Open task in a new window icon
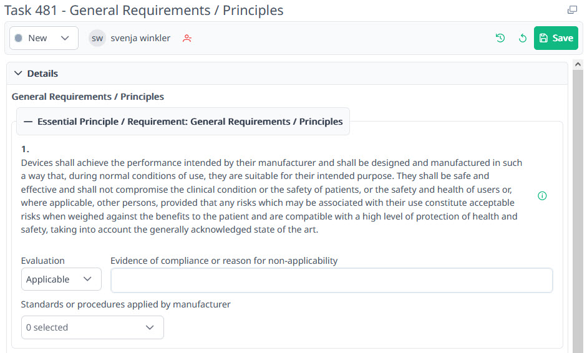Viewport: 587px width, 353px height. click(x=572, y=10)
